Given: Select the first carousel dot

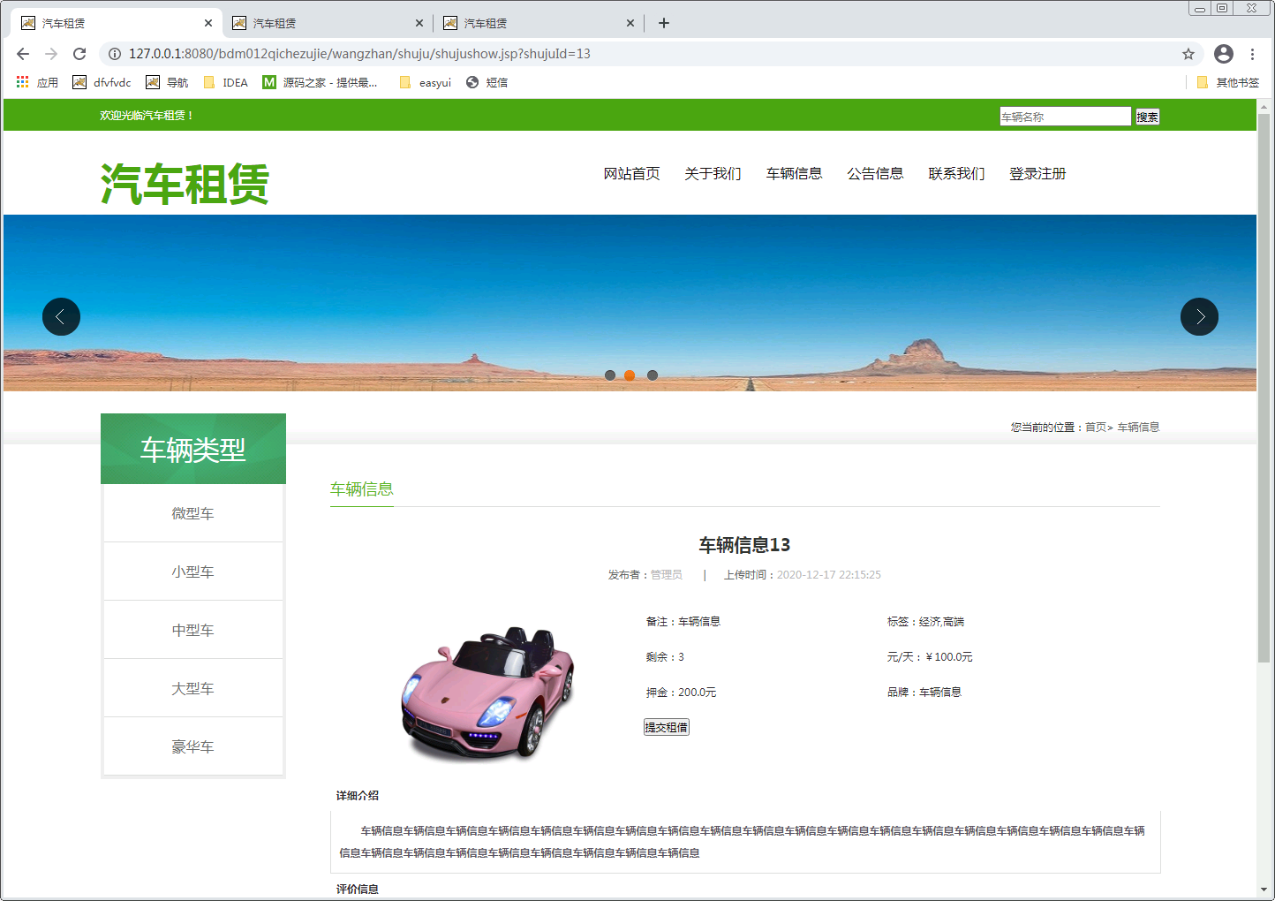Looking at the screenshot, I should [609, 375].
